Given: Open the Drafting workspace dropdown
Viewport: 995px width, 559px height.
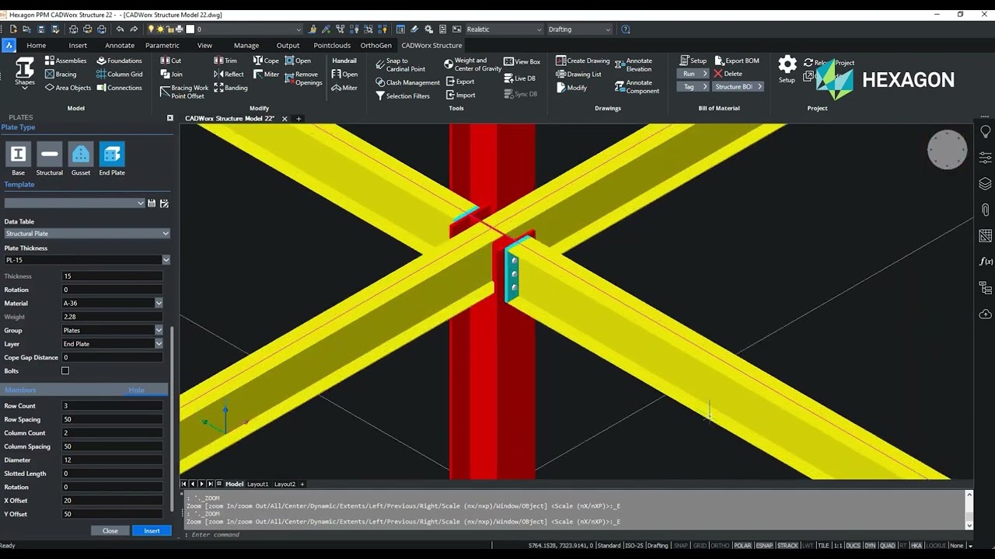Looking at the screenshot, I should [579, 30].
